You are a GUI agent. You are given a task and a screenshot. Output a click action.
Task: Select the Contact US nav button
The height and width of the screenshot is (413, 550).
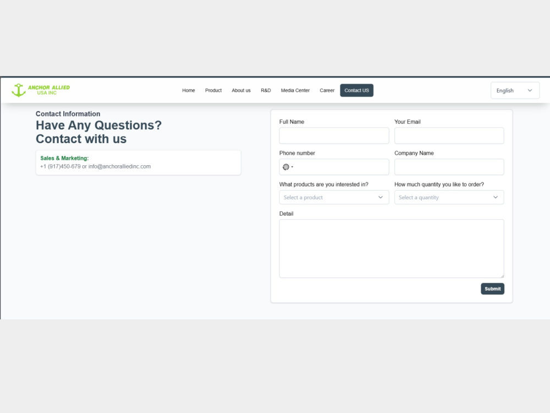click(x=356, y=90)
